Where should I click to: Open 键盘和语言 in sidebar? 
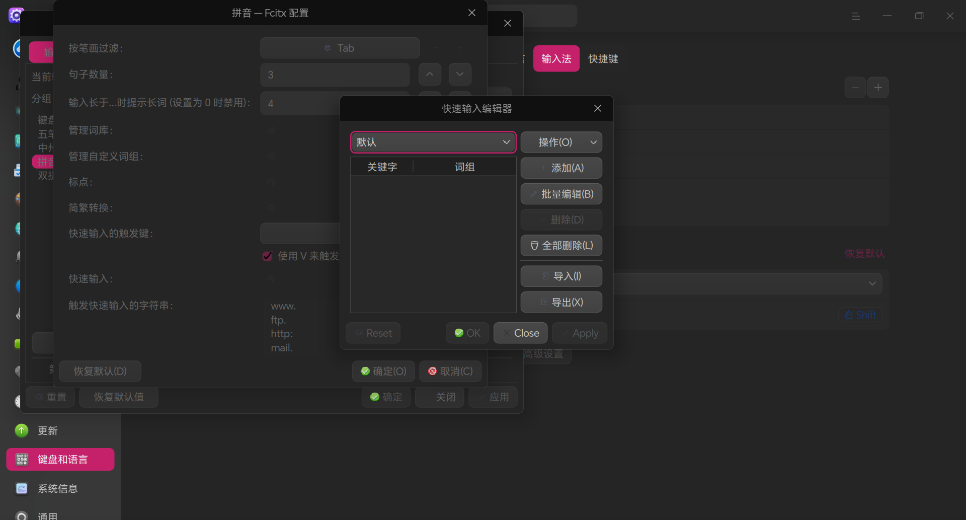60,460
